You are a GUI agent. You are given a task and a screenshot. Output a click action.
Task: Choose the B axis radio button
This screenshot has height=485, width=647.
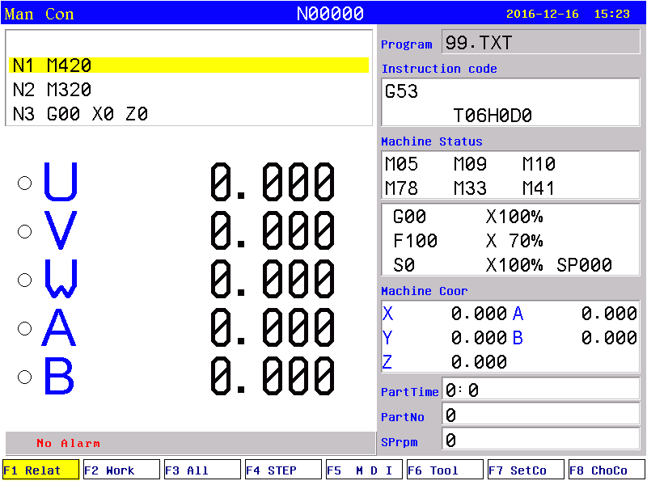point(24,377)
